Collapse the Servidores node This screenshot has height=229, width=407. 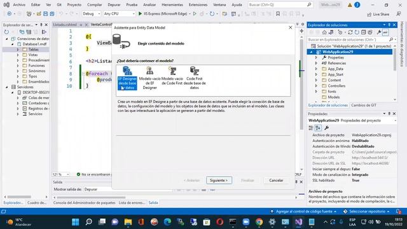coord(7,87)
